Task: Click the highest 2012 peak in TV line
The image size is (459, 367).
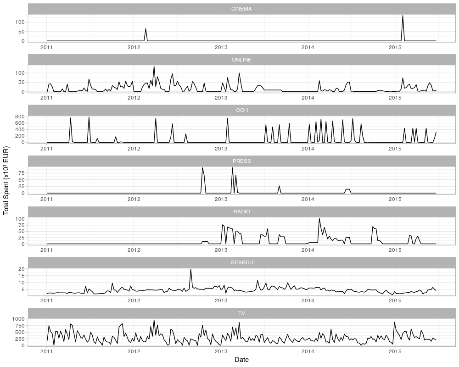Action: click(154, 320)
